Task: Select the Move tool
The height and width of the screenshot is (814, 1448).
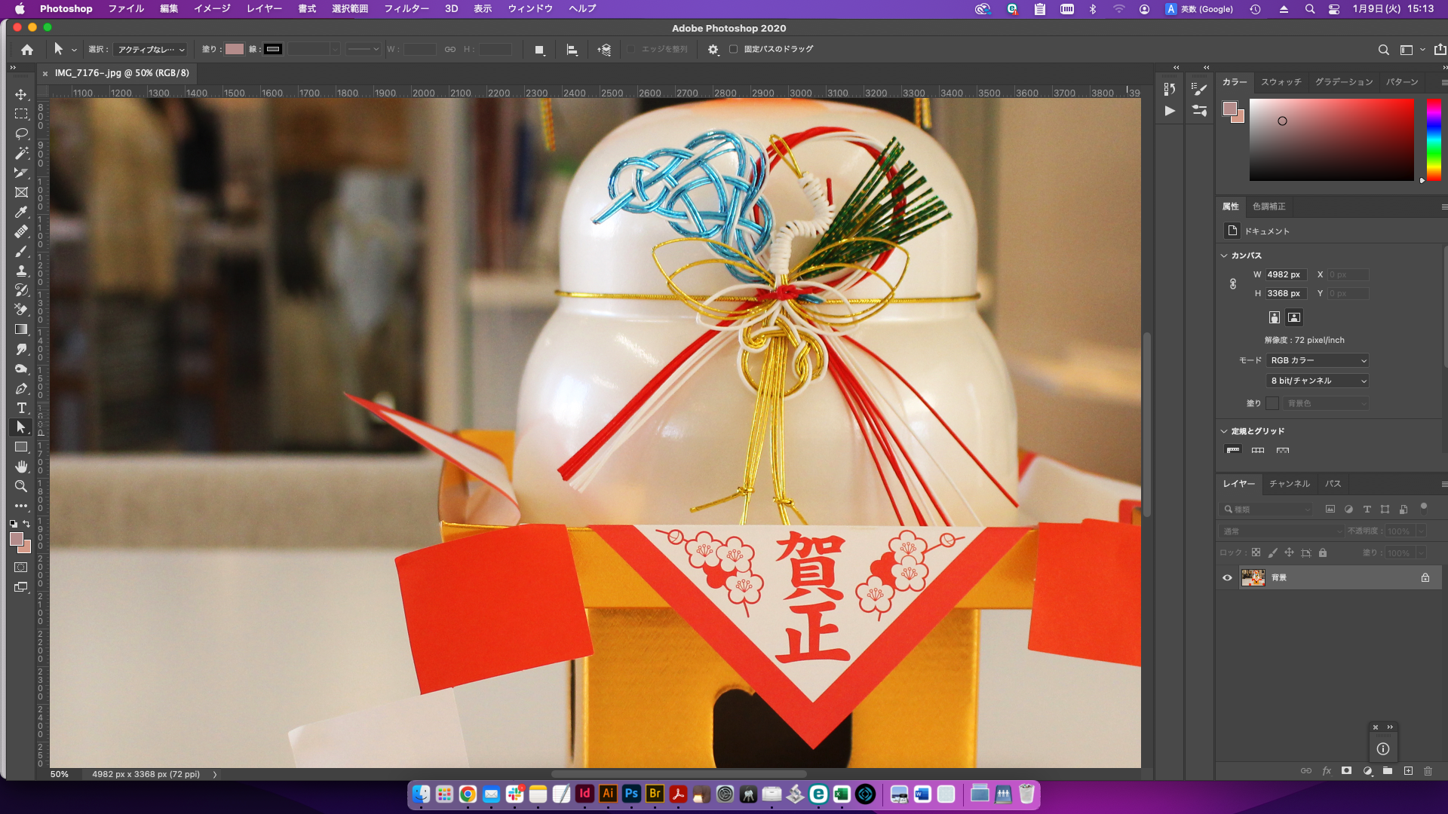Action: click(21, 94)
